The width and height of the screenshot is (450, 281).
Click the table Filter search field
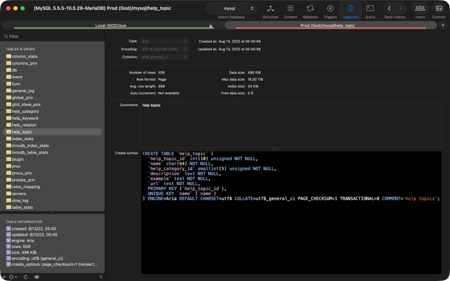[x=52, y=36]
